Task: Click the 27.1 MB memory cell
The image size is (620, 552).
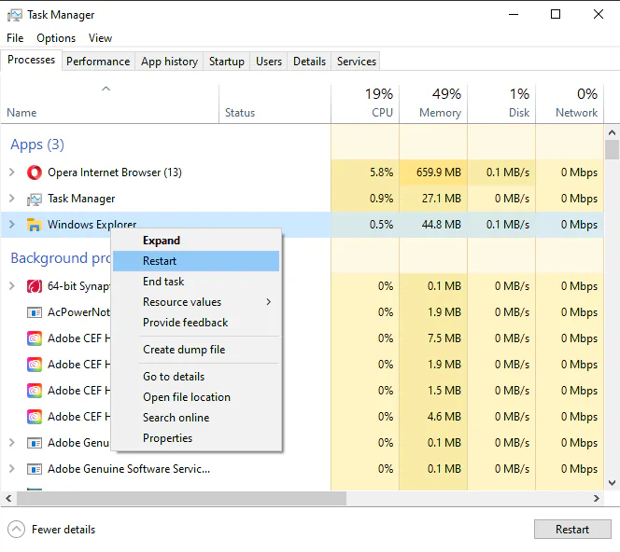Action: [x=433, y=199]
